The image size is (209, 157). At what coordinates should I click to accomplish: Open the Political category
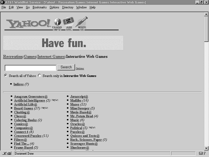point(76,128)
